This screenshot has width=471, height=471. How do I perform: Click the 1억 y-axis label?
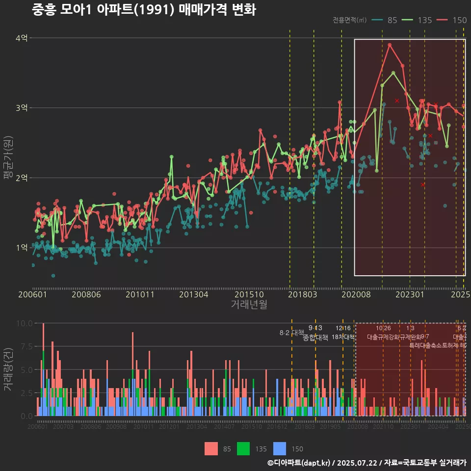click(22, 247)
